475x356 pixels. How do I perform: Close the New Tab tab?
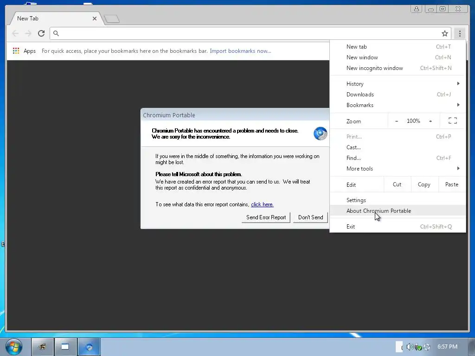coord(95,19)
